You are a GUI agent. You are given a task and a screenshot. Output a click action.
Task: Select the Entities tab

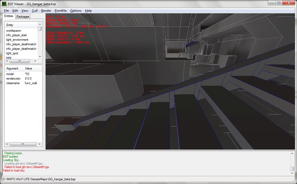coord(9,16)
